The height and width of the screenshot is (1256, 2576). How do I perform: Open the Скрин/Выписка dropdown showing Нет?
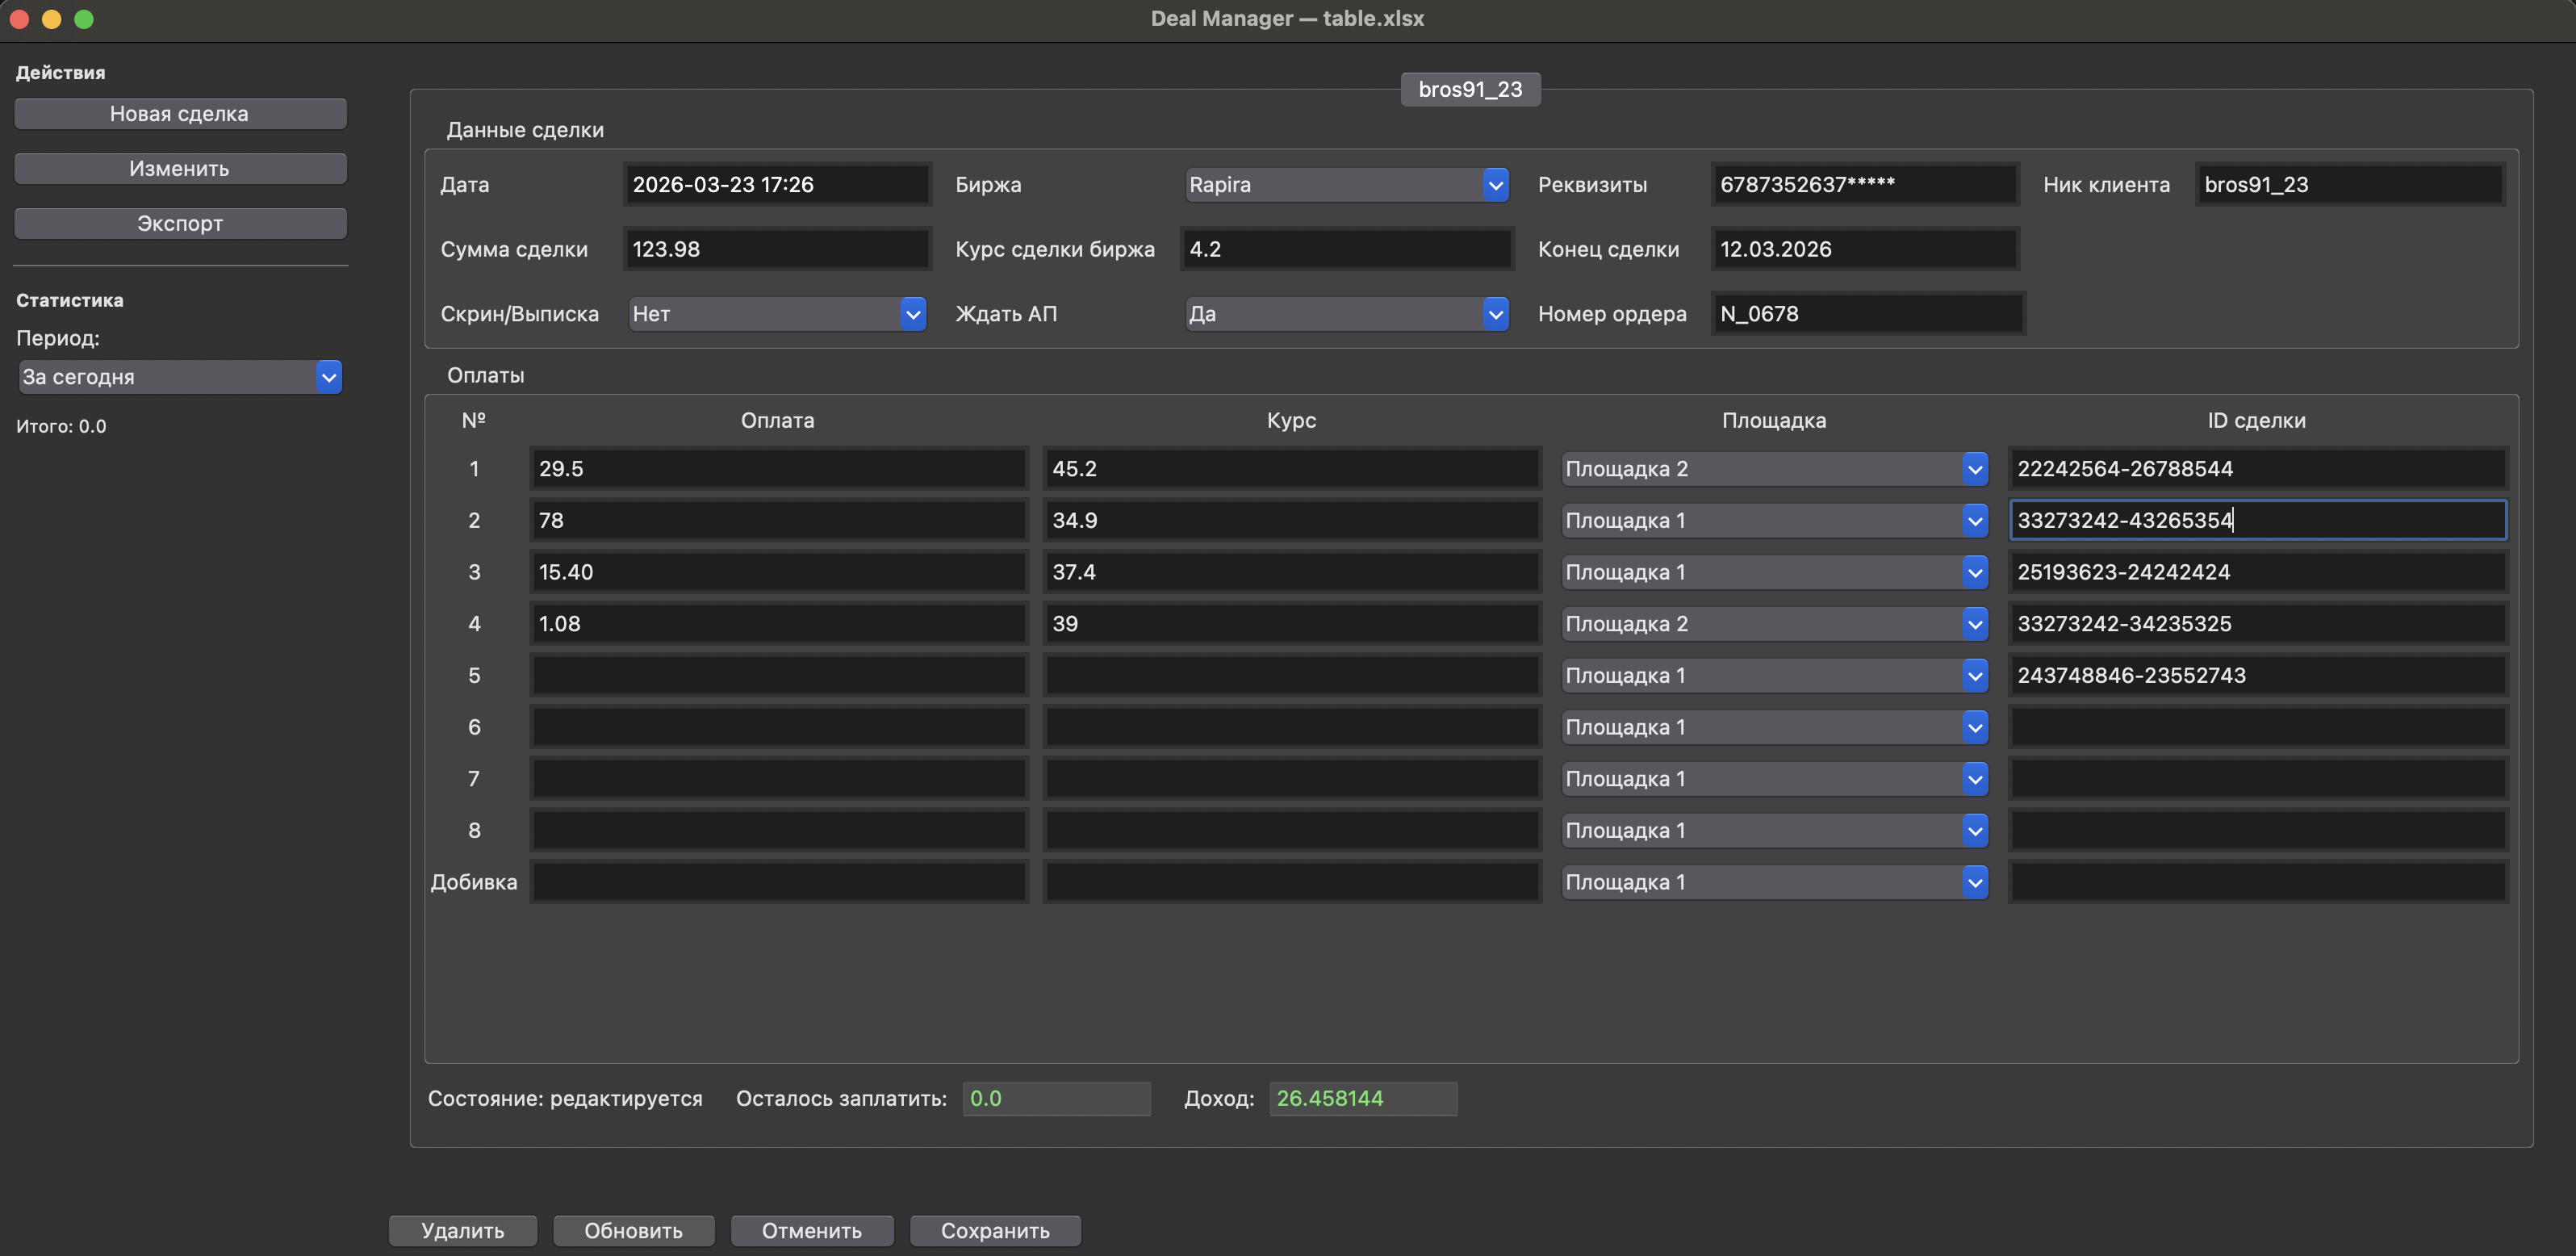point(777,314)
